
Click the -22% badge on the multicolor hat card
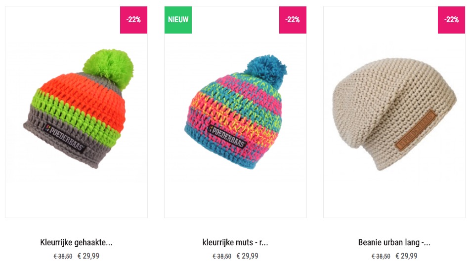(x=293, y=20)
